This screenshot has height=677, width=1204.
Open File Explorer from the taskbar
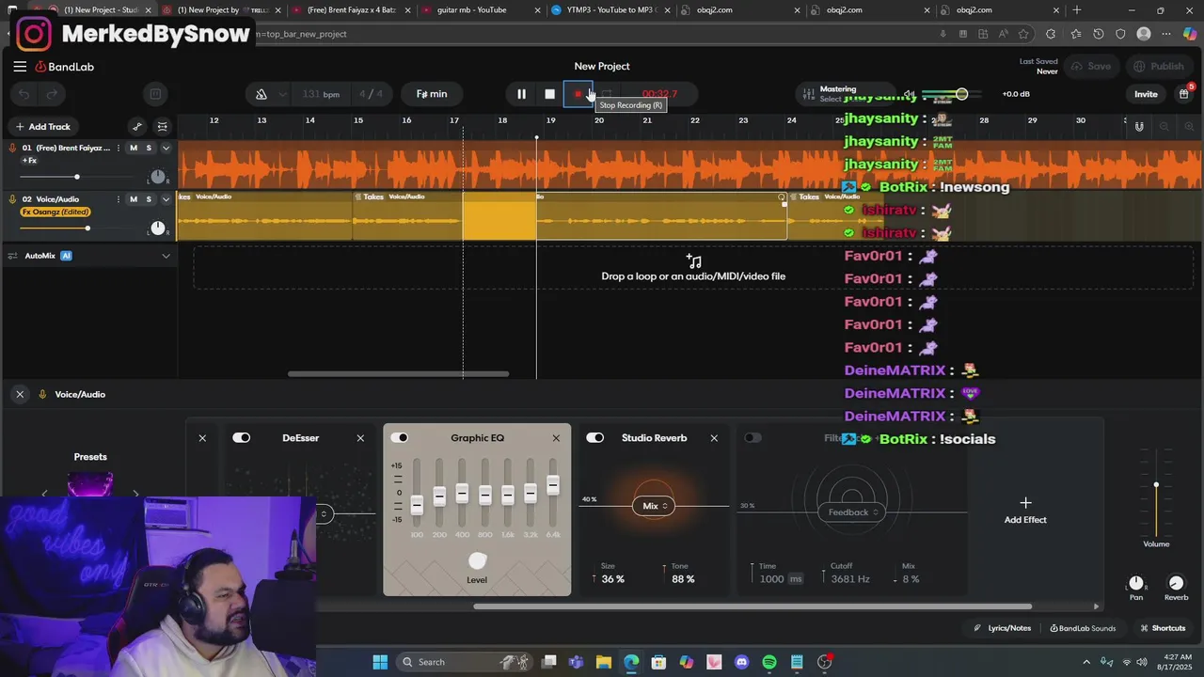604,662
